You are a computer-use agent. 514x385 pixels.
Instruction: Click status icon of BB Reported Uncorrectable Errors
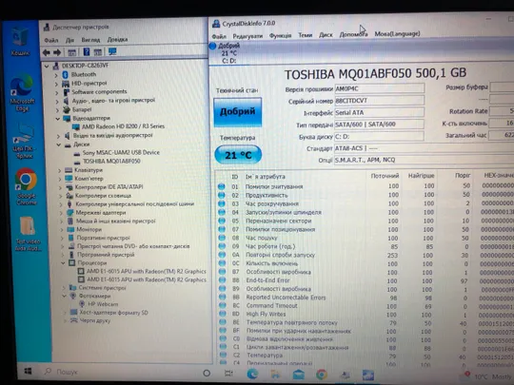tap(223, 297)
